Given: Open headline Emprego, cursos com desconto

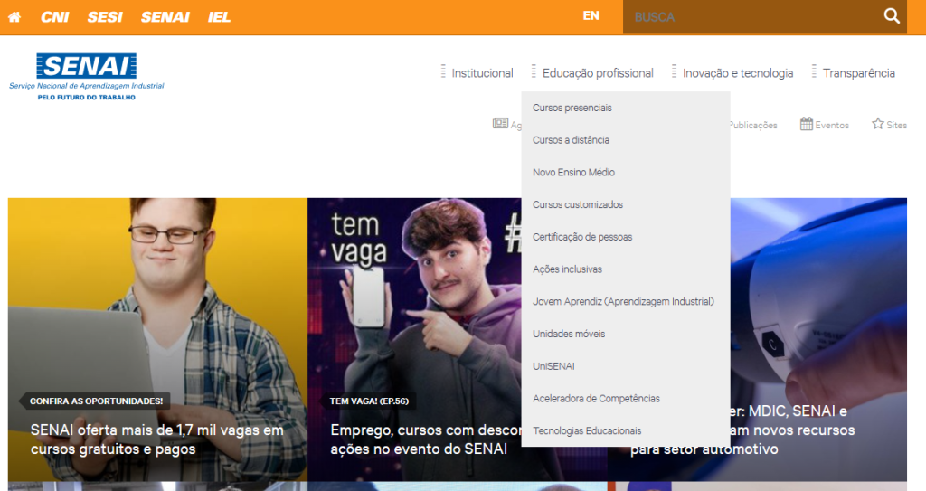Looking at the screenshot, I should pos(425,439).
